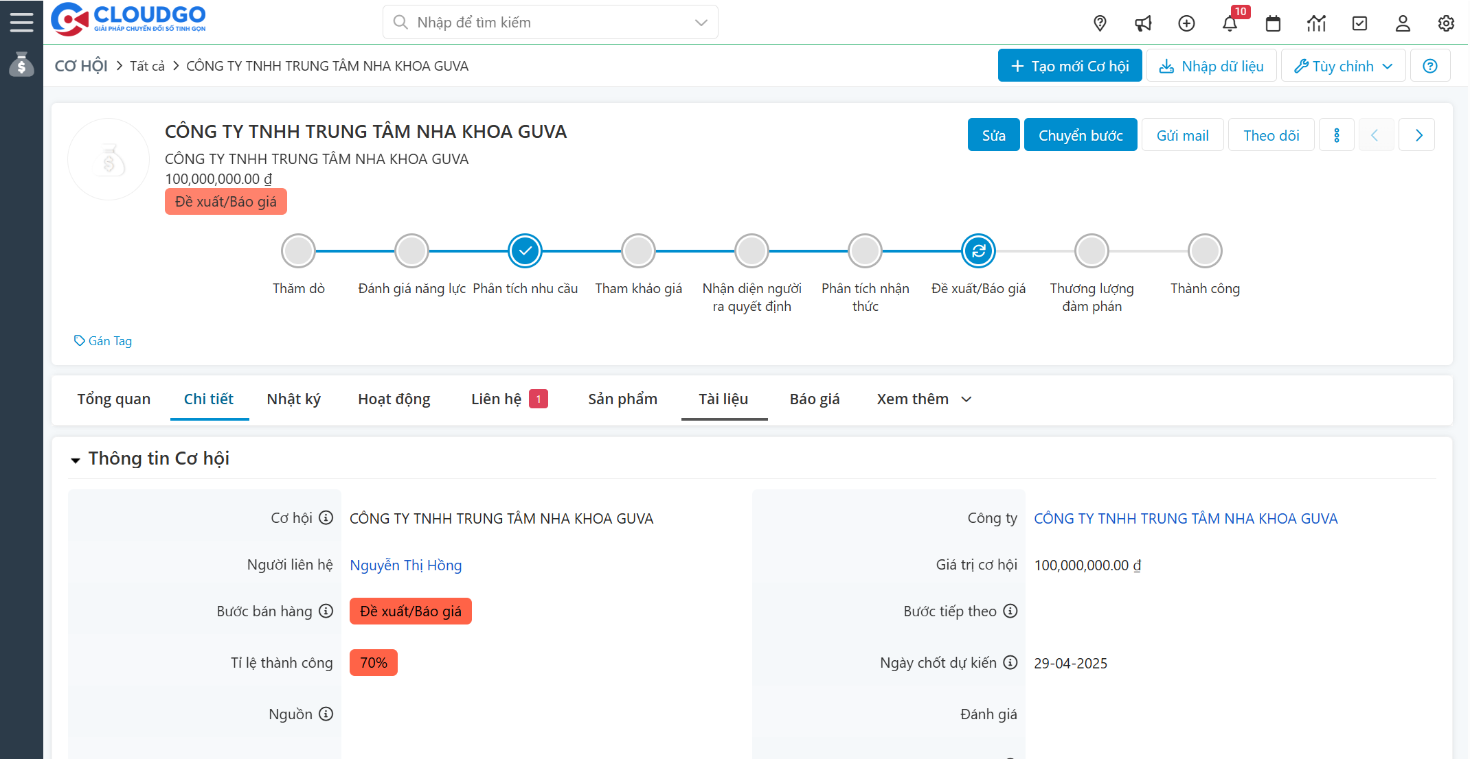
Task: Click the location pin icon
Action: [x=1100, y=23]
